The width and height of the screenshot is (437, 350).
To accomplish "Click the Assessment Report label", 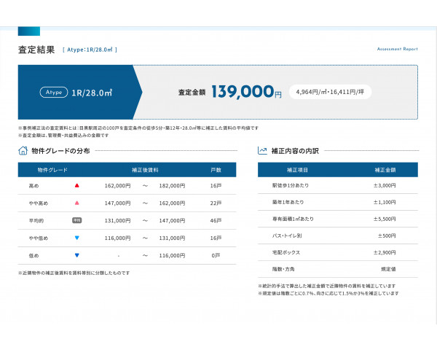I will (398, 49).
